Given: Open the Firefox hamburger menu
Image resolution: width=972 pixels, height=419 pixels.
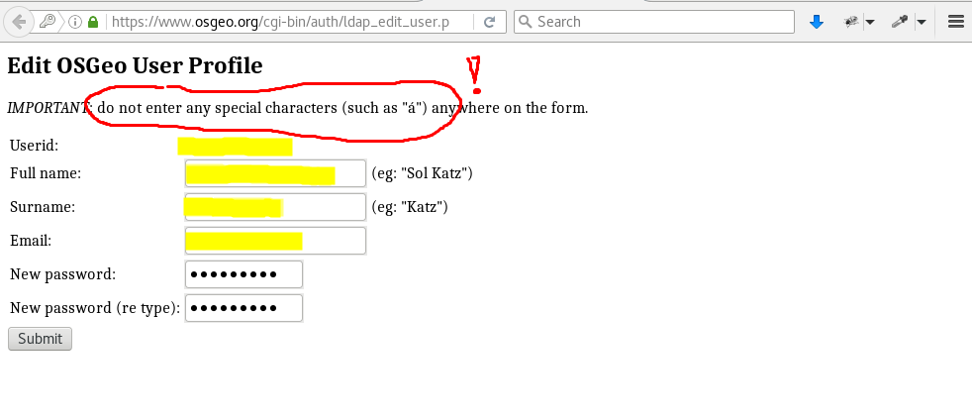Looking at the screenshot, I should pyautogui.click(x=955, y=22).
